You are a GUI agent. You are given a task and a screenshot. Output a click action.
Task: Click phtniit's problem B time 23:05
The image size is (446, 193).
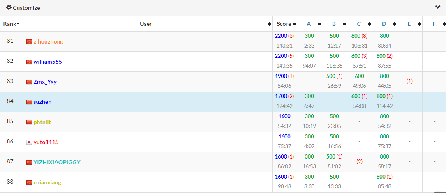point(334,126)
